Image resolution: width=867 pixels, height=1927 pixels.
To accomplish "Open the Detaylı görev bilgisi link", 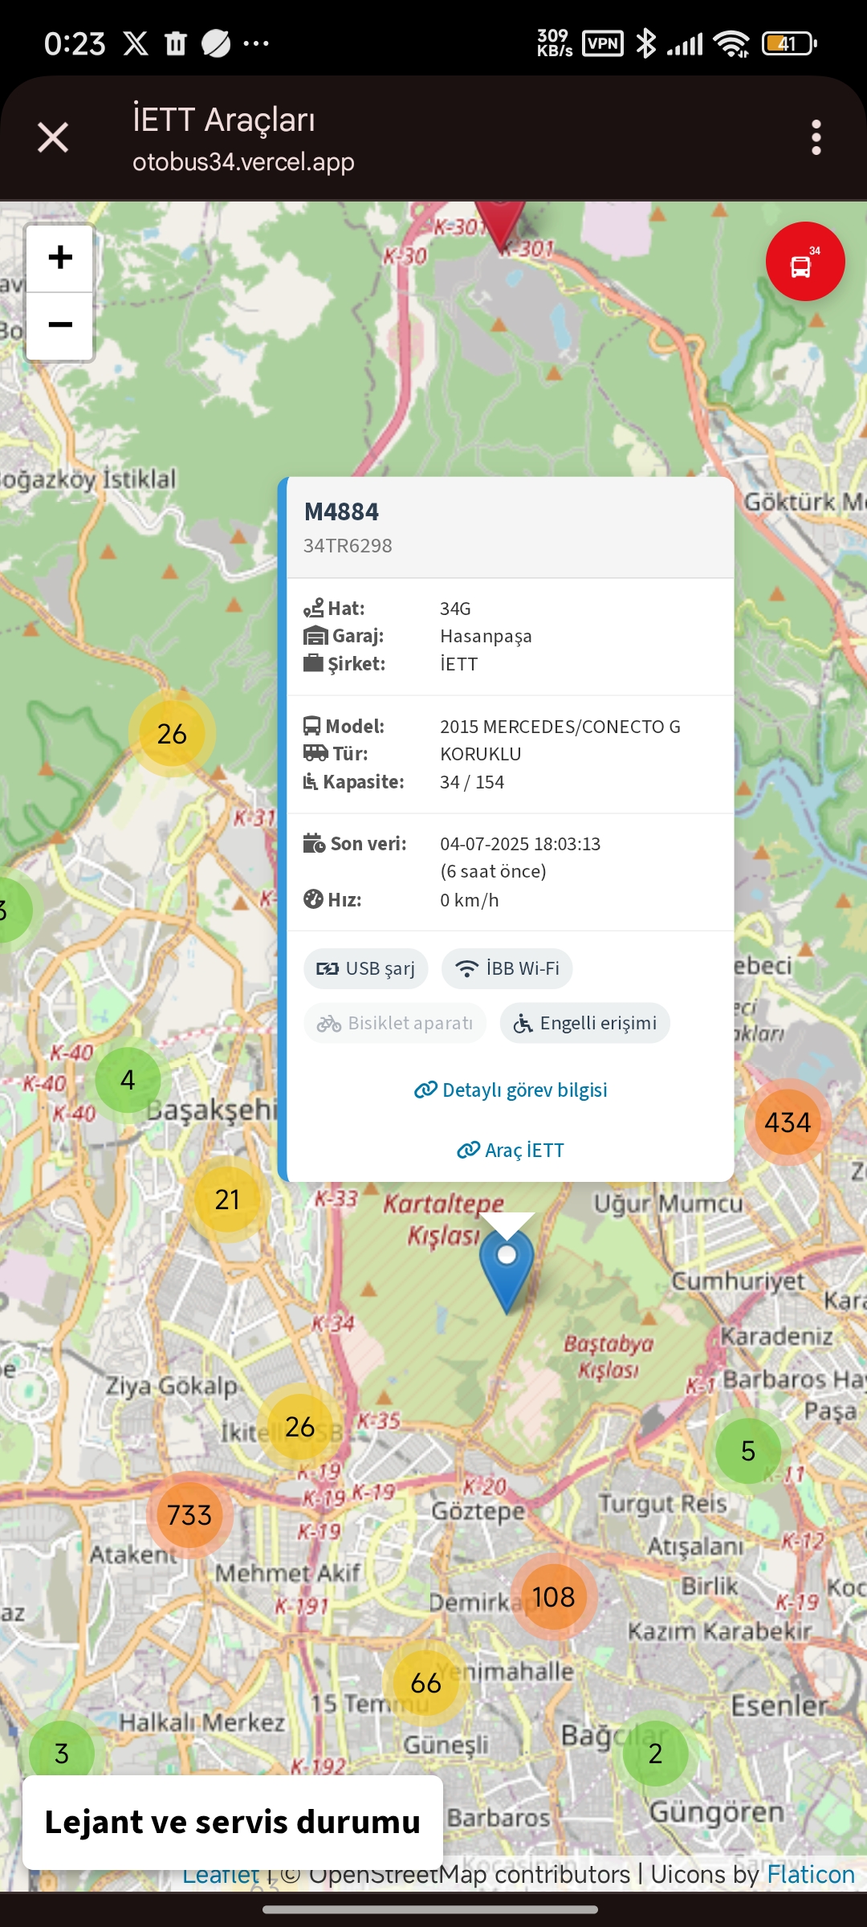I will pyautogui.click(x=511, y=1090).
